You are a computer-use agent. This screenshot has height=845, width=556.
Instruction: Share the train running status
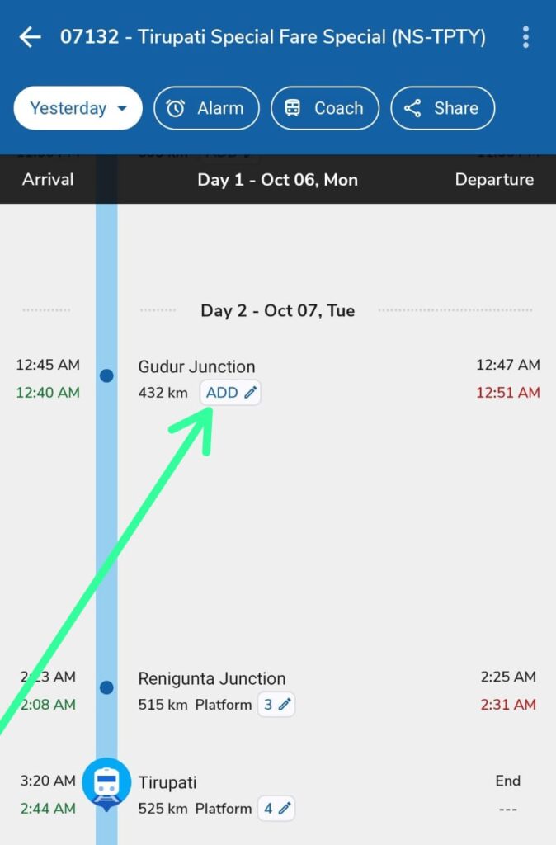pyautogui.click(x=442, y=108)
